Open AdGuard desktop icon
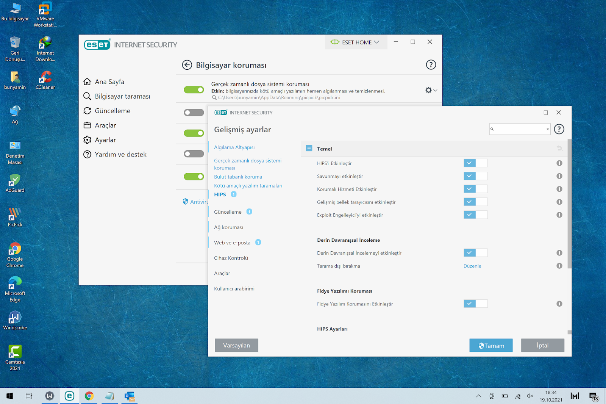 click(x=15, y=183)
